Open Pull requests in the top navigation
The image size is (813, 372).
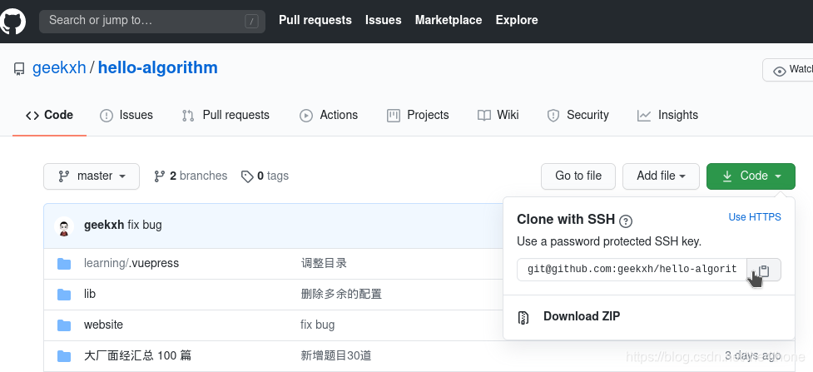[315, 20]
